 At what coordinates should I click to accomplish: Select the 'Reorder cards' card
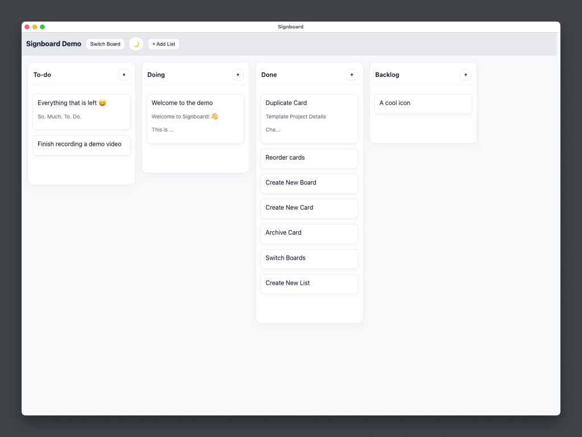(x=309, y=159)
